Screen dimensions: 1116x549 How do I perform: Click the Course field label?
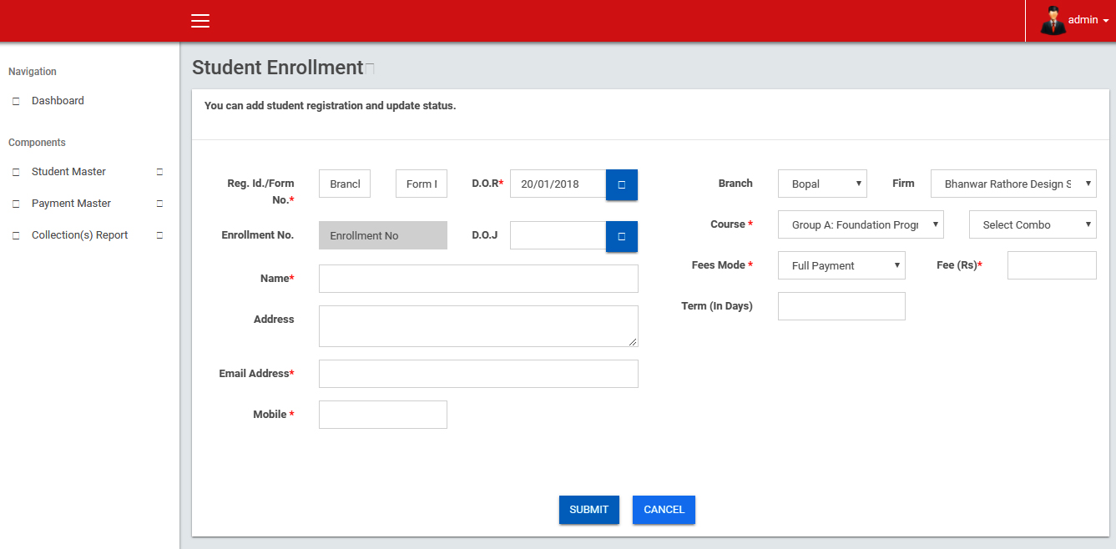pyautogui.click(x=731, y=224)
